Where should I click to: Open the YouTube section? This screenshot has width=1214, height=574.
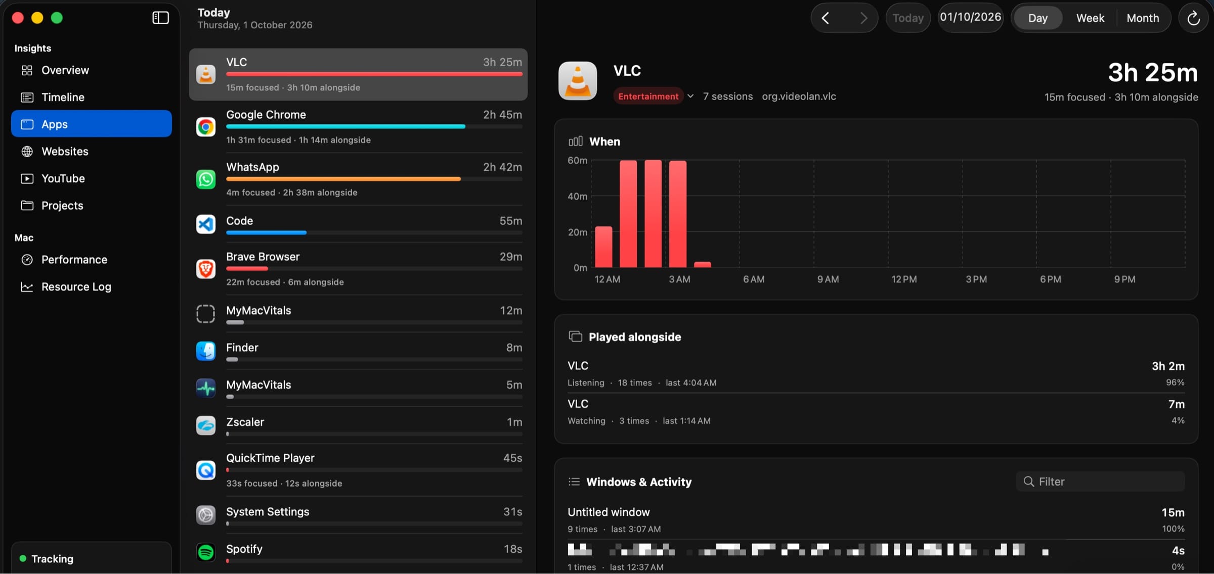coord(91,178)
